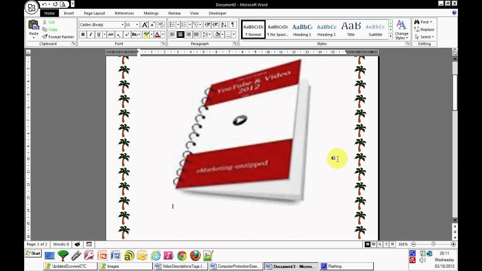Expand the Bullets list dropdown arrow

click(x=178, y=25)
